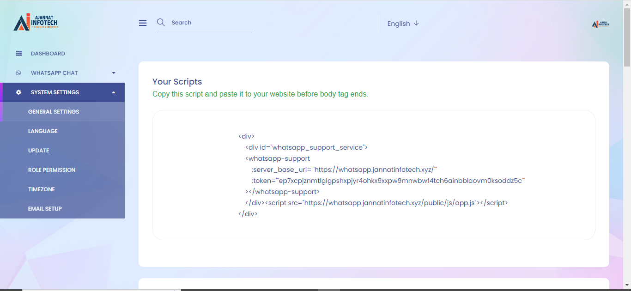Viewport: 631px width, 291px height.
Task: Click the token line in the script code
Action: (x=388, y=181)
